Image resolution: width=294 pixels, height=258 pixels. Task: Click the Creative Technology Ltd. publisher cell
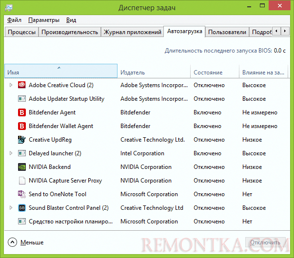[x=153, y=140]
